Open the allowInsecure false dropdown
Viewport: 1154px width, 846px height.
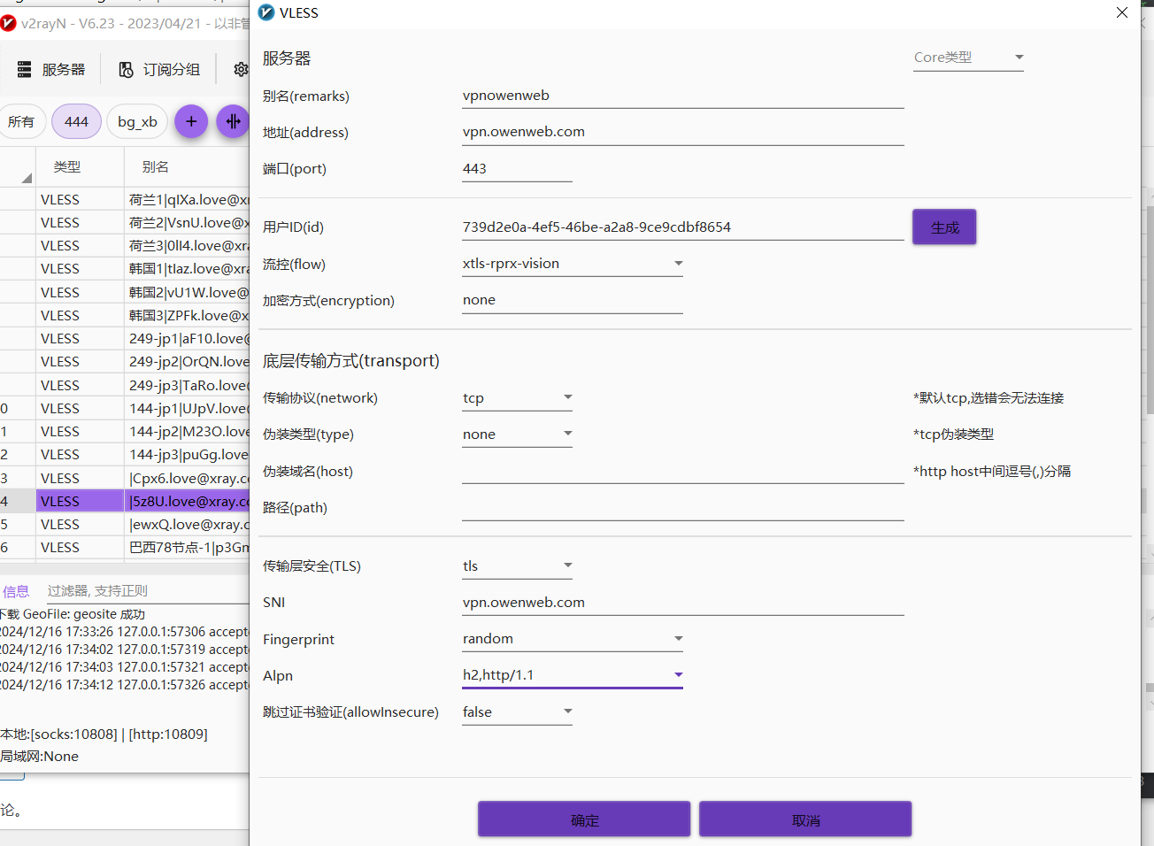(x=517, y=712)
